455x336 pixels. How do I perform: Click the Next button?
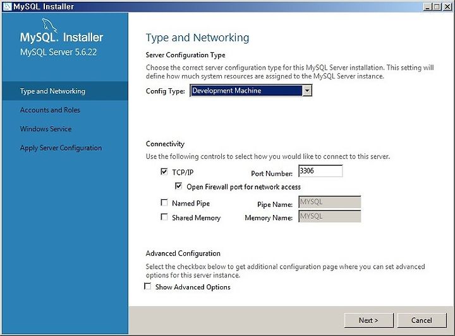click(368, 320)
